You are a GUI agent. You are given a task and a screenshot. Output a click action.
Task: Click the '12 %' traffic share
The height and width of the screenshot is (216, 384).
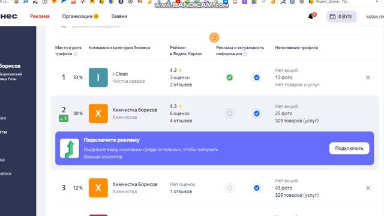[77, 188]
